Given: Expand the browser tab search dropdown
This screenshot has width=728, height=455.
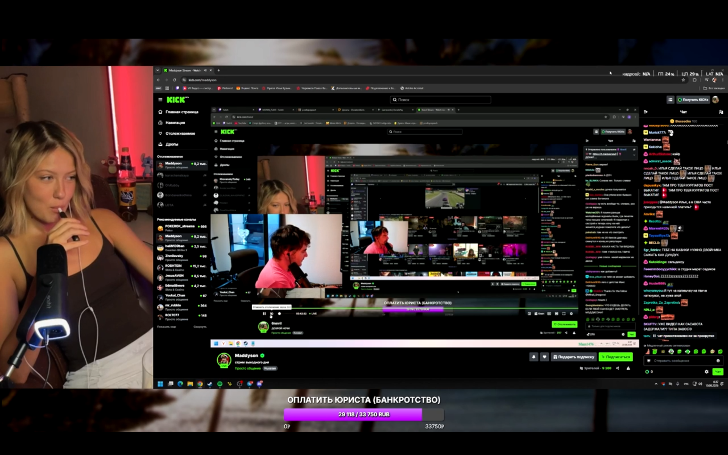Looking at the screenshot, I should pyautogui.click(x=158, y=71).
